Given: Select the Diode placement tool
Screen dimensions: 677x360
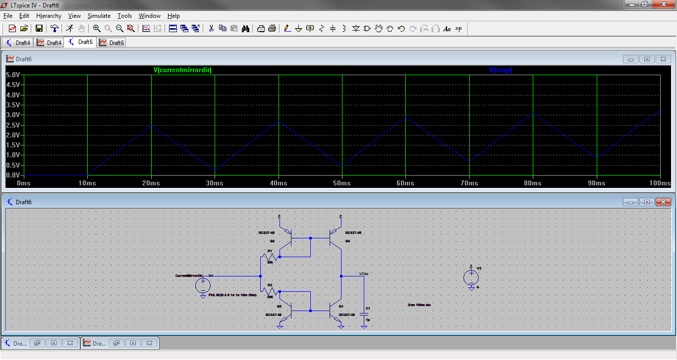Looking at the screenshot, I should [x=355, y=28].
